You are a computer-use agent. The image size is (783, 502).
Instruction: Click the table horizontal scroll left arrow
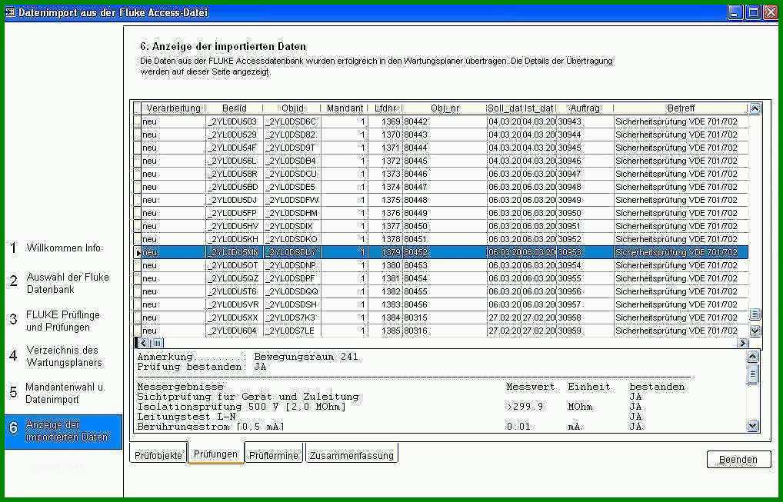tap(143, 343)
